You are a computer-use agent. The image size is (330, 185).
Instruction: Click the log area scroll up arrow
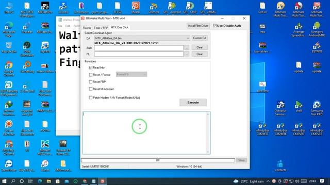click(208, 114)
